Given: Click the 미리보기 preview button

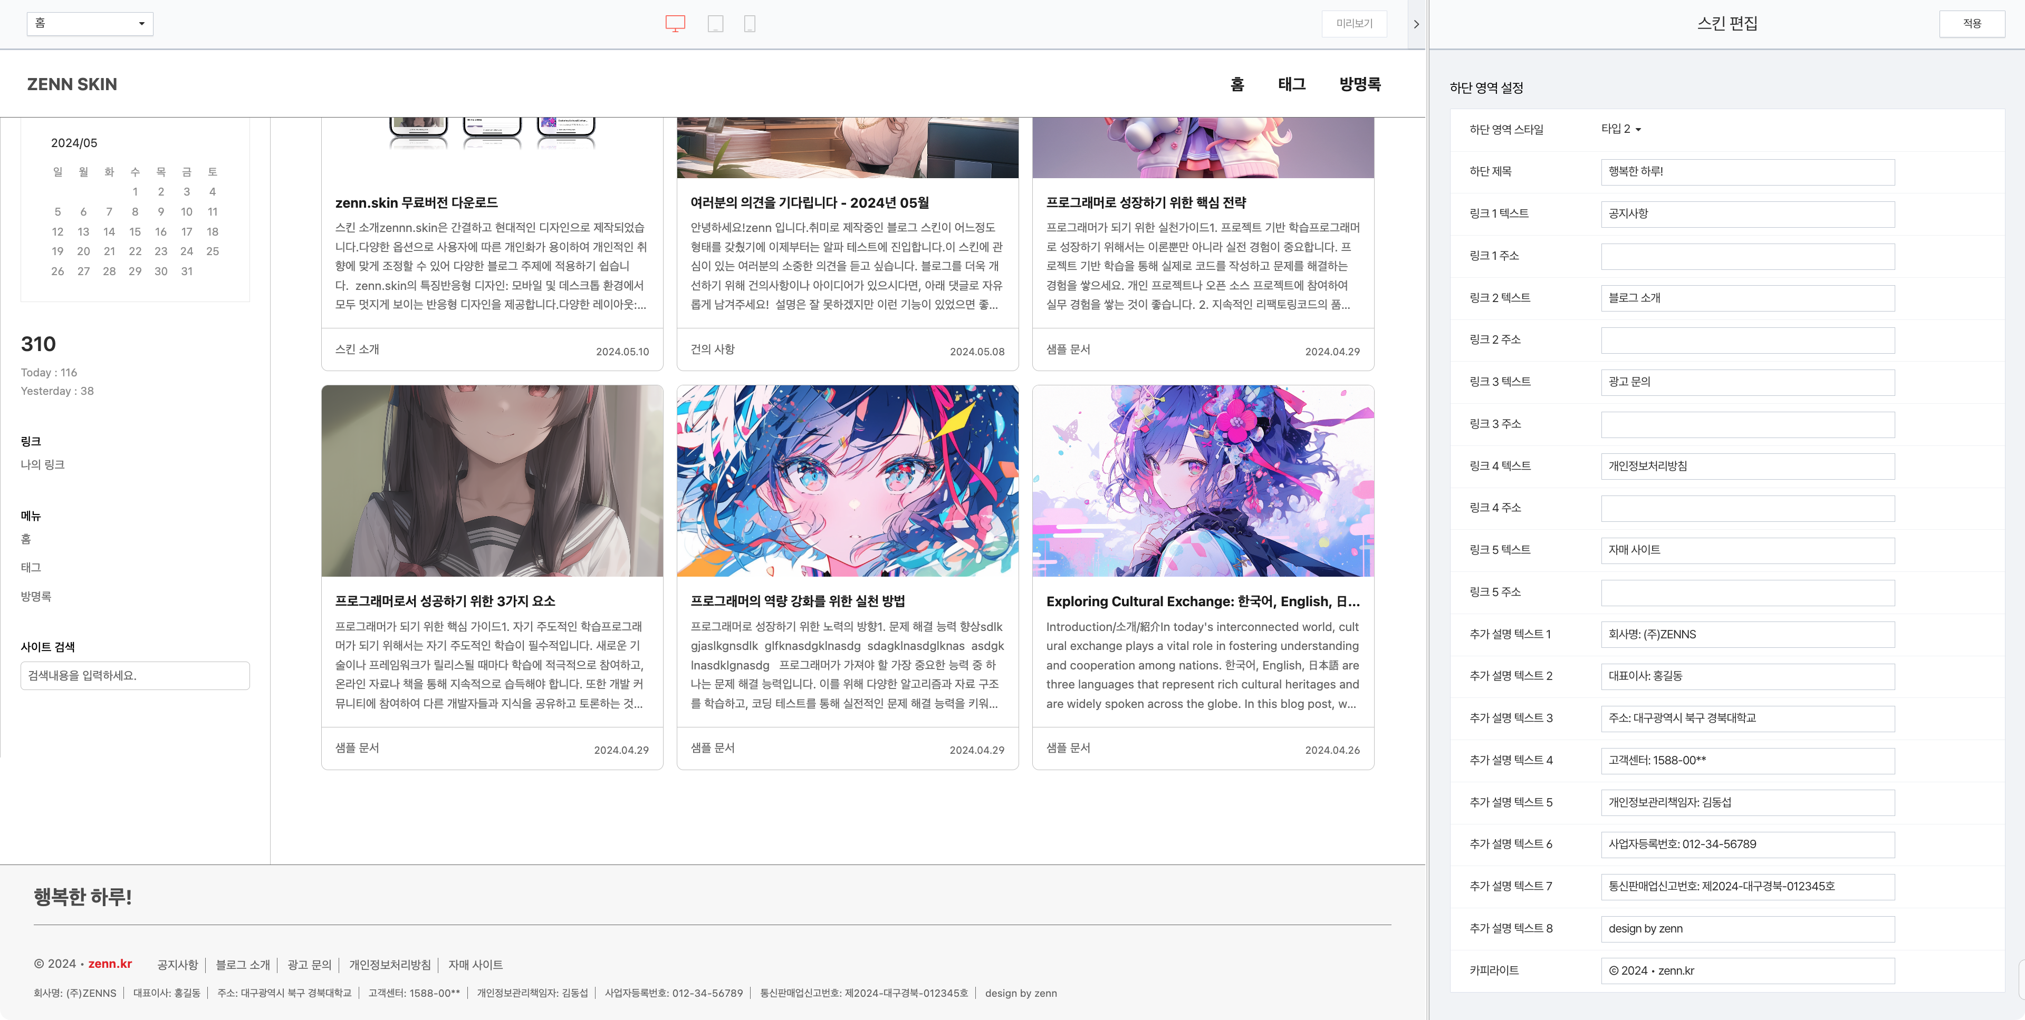Looking at the screenshot, I should pos(1354,24).
